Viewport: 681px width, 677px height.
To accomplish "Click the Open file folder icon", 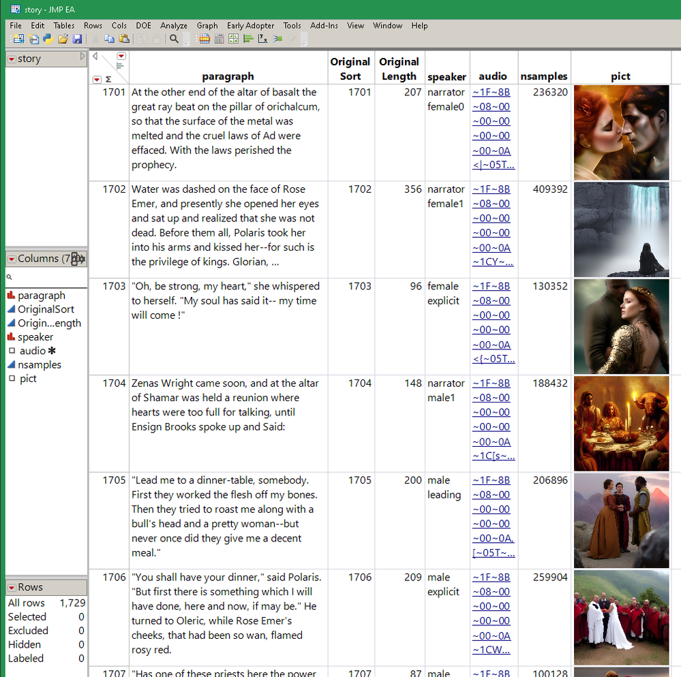I will point(63,39).
